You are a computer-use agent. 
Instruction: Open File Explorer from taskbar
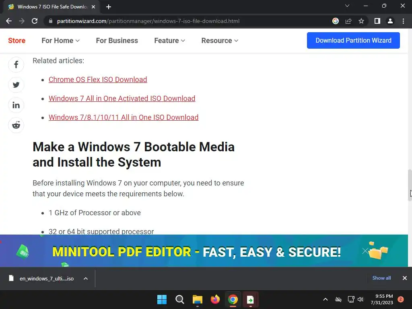(197, 299)
